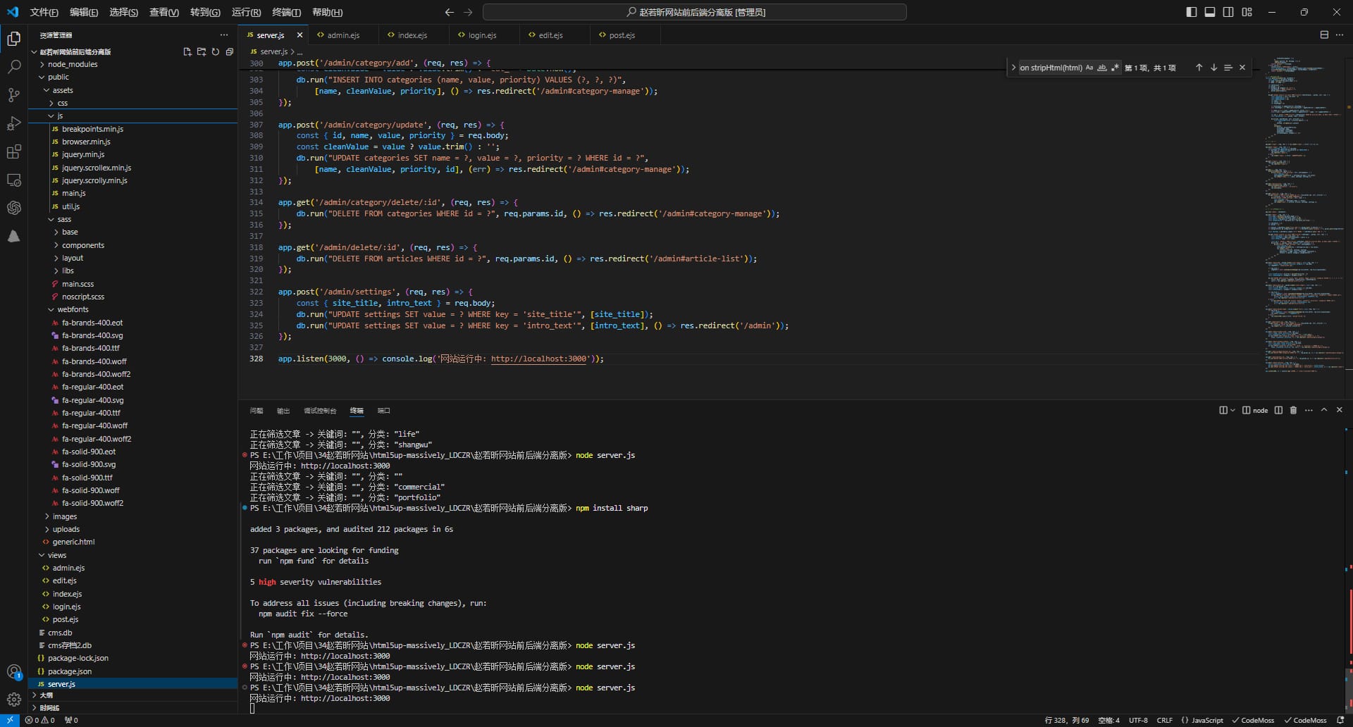This screenshot has width=1353, height=727.
Task: Click the find input field
Action: tap(1050, 68)
